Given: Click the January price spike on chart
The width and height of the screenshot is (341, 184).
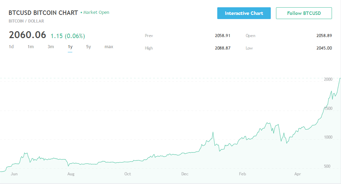Looking at the screenshot, I should pos(213,132).
